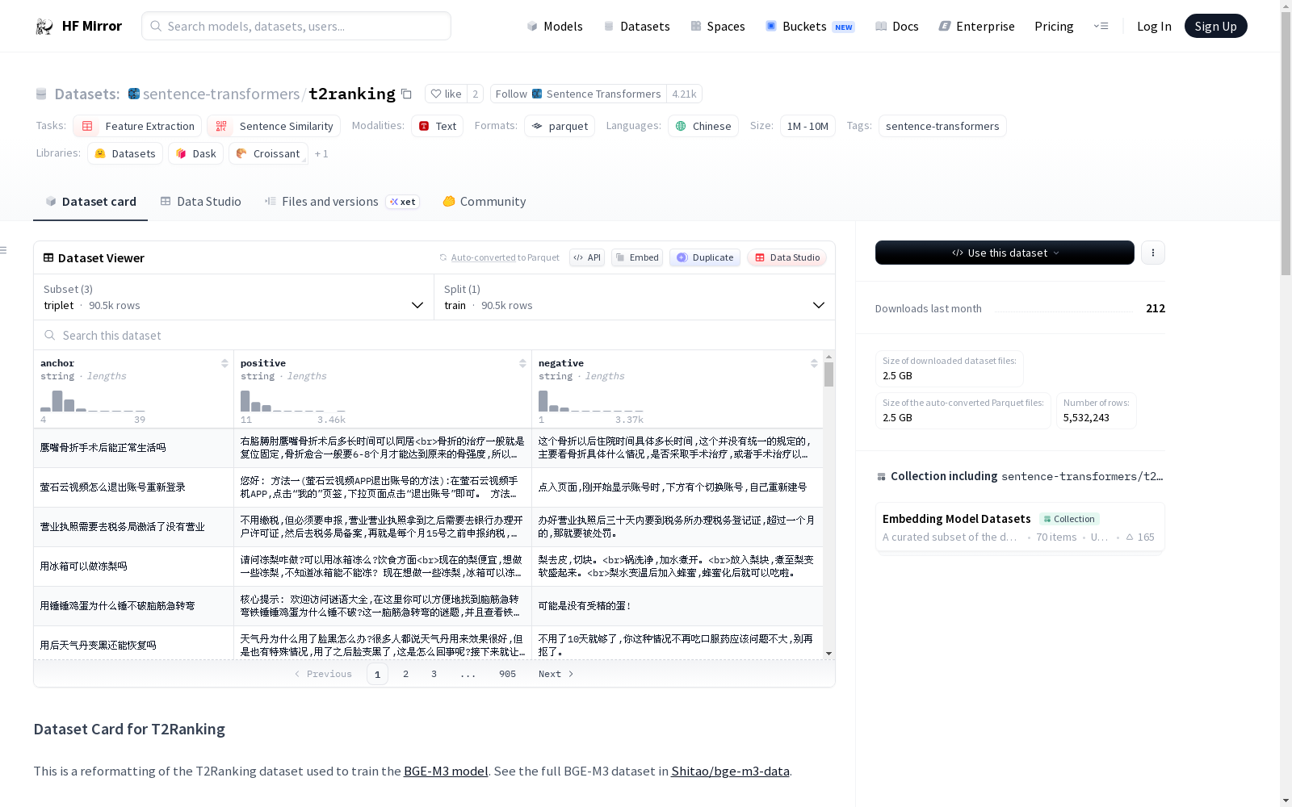Image resolution: width=1292 pixels, height=807 pixels.
Task: Show the +1 additional libraries
Action: coord(321,153)
